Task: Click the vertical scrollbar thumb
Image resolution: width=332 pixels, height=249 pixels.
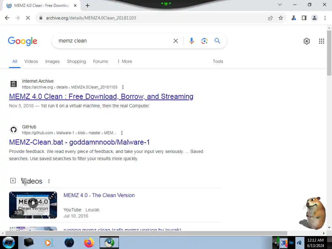Action: click(329, 53)
